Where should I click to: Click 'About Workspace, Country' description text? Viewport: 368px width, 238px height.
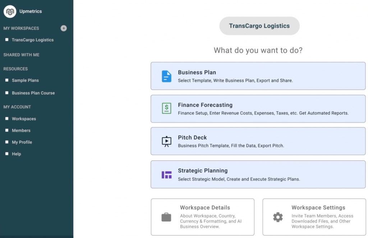click(211, 221)
